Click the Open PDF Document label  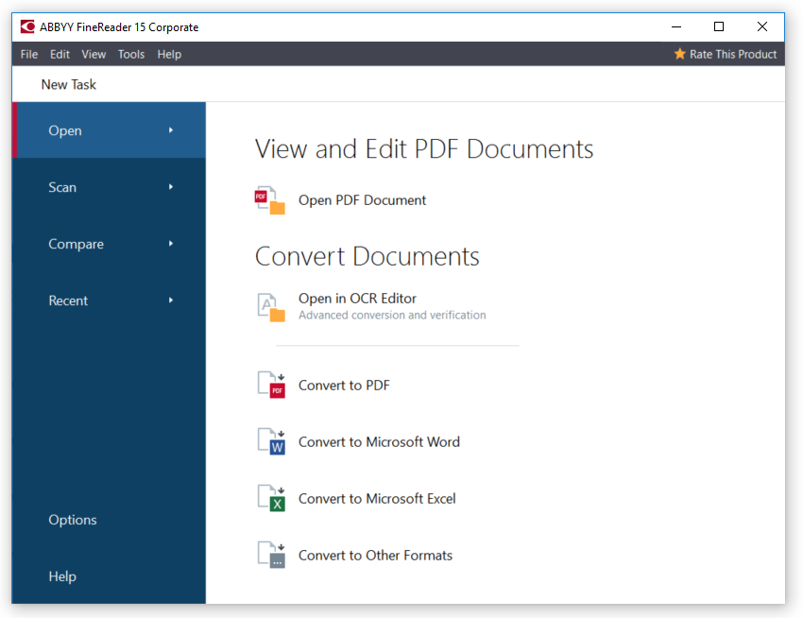362,200
